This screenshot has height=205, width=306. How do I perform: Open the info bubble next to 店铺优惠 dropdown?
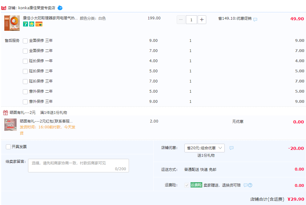tap(232, 148)
